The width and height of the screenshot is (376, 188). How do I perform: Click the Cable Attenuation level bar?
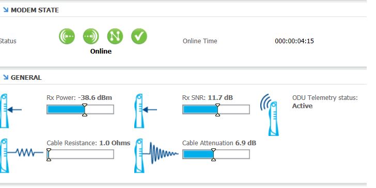(216, 155)
